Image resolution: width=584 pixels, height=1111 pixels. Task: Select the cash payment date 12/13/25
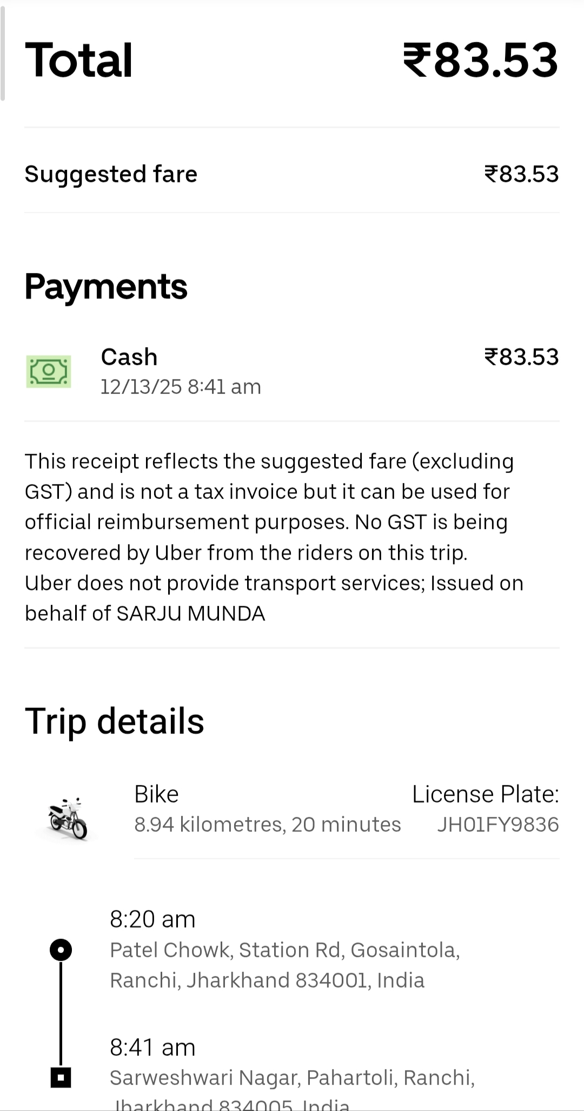[181, 387]
